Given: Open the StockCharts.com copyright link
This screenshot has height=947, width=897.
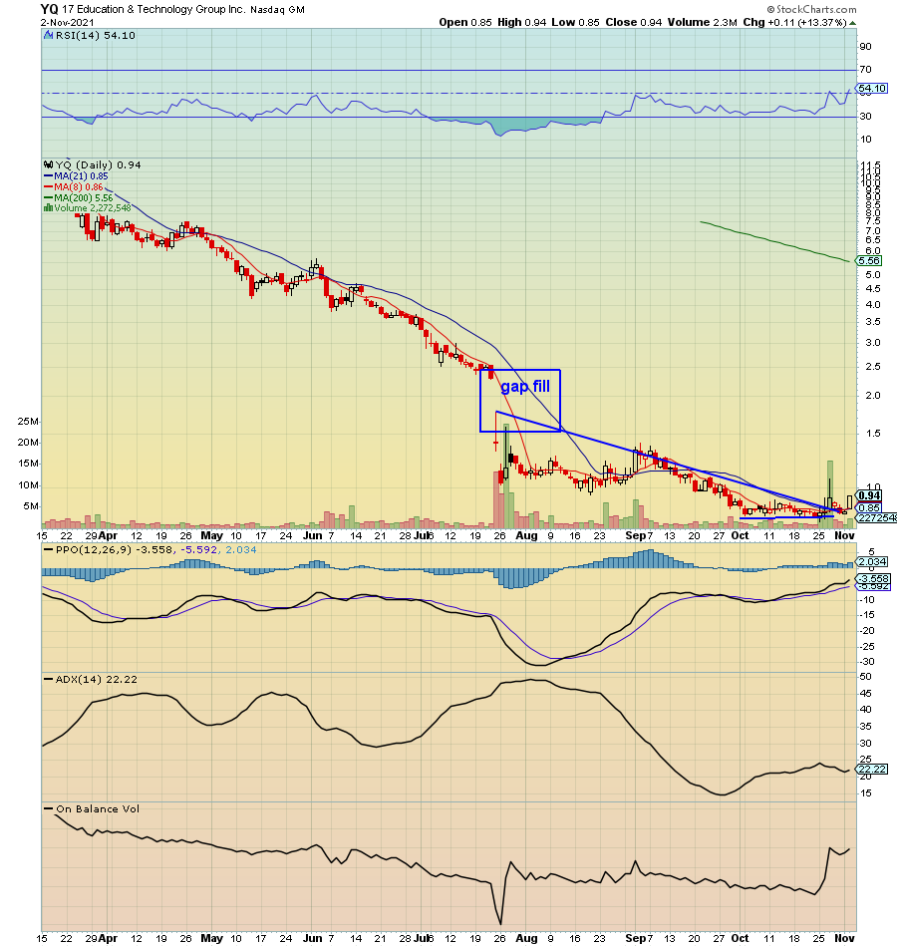Looking at the screenshot, I should coord(812,9).
